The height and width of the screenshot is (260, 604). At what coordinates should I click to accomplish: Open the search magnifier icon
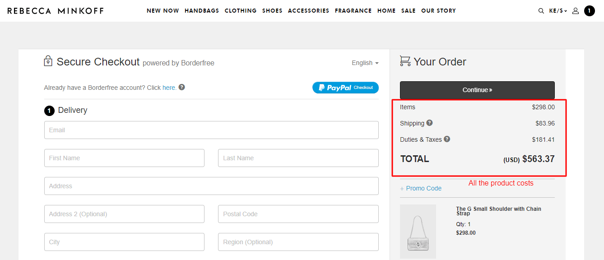[541, 11]
